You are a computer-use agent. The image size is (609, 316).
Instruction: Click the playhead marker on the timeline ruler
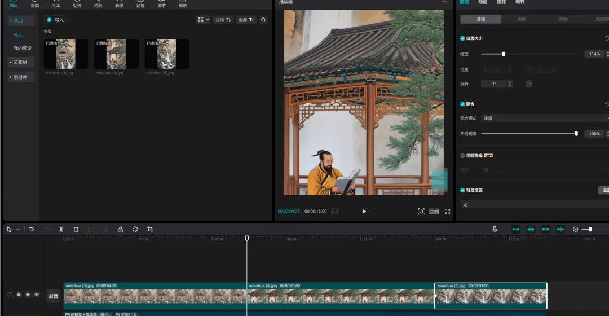(x=246, y=238)
